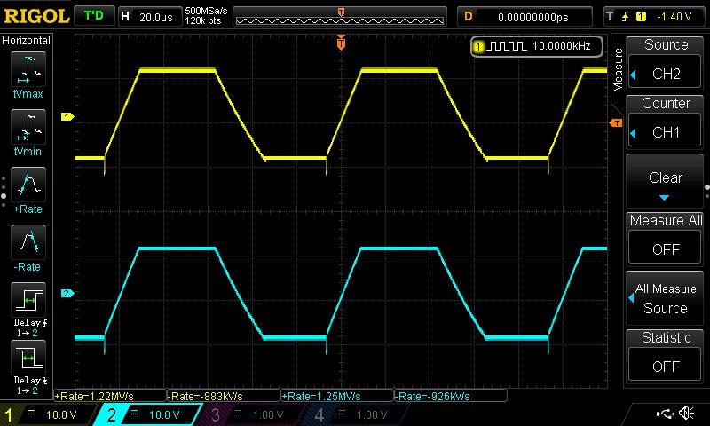Select the +Rate measurement icon
This screenshot has height=426, width=710.
pos(28,185)
